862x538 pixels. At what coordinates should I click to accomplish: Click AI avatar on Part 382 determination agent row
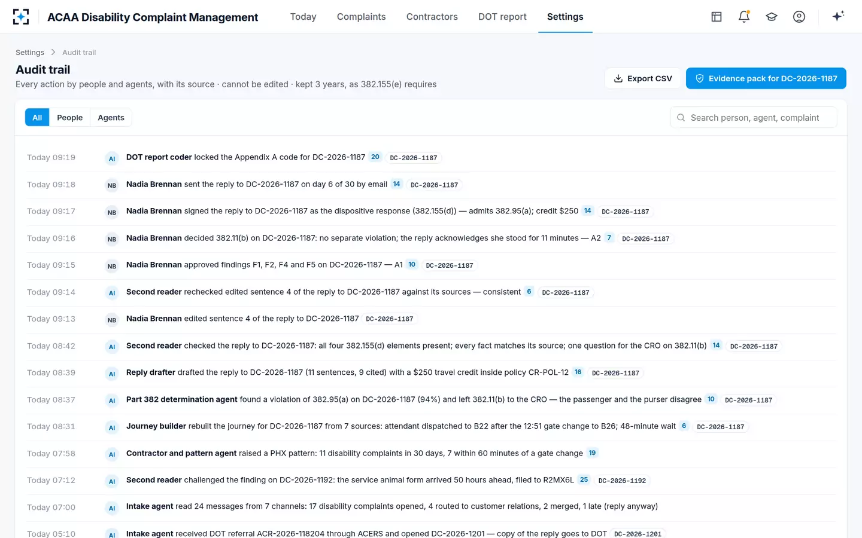tap(112, 401)
